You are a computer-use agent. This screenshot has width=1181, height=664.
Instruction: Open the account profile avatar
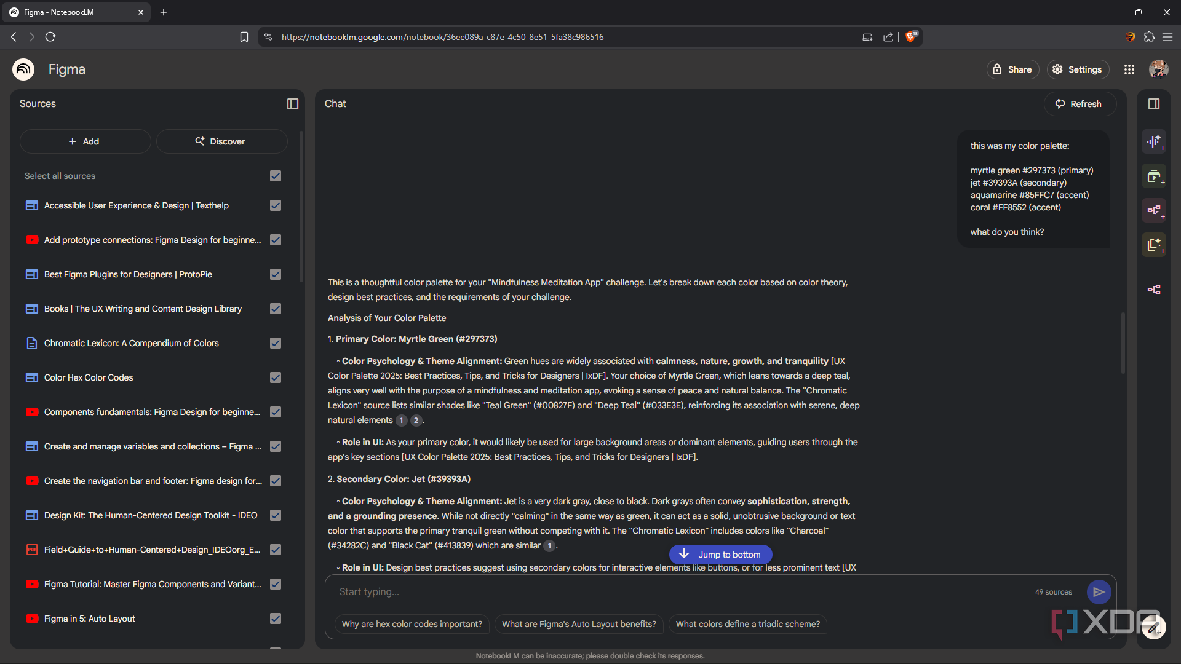tap(1158, 69)
